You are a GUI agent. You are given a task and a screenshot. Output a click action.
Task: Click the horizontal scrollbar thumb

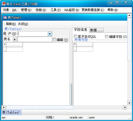click(40, 107)
